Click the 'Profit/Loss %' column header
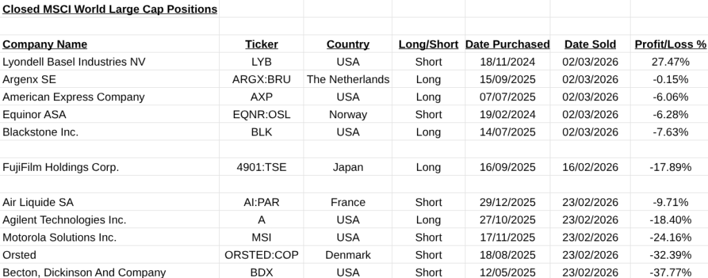Image resolution: width=708 pixels, height=278 pixels. (x=670, y=44)
